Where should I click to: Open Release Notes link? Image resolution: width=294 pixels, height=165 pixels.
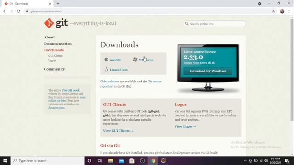[192, 63]
